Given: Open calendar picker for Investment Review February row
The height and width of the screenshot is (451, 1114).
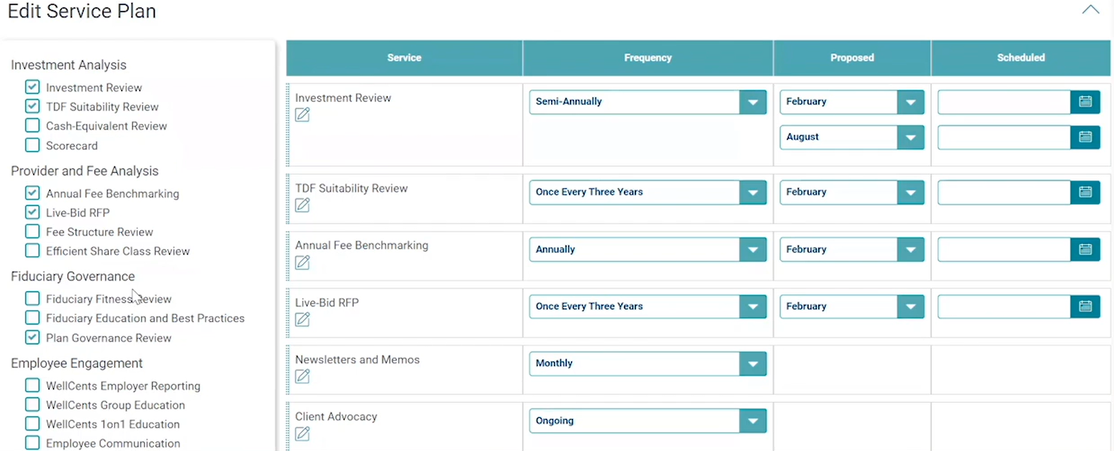Looking at the screenshot, I should coord(1085,102).
